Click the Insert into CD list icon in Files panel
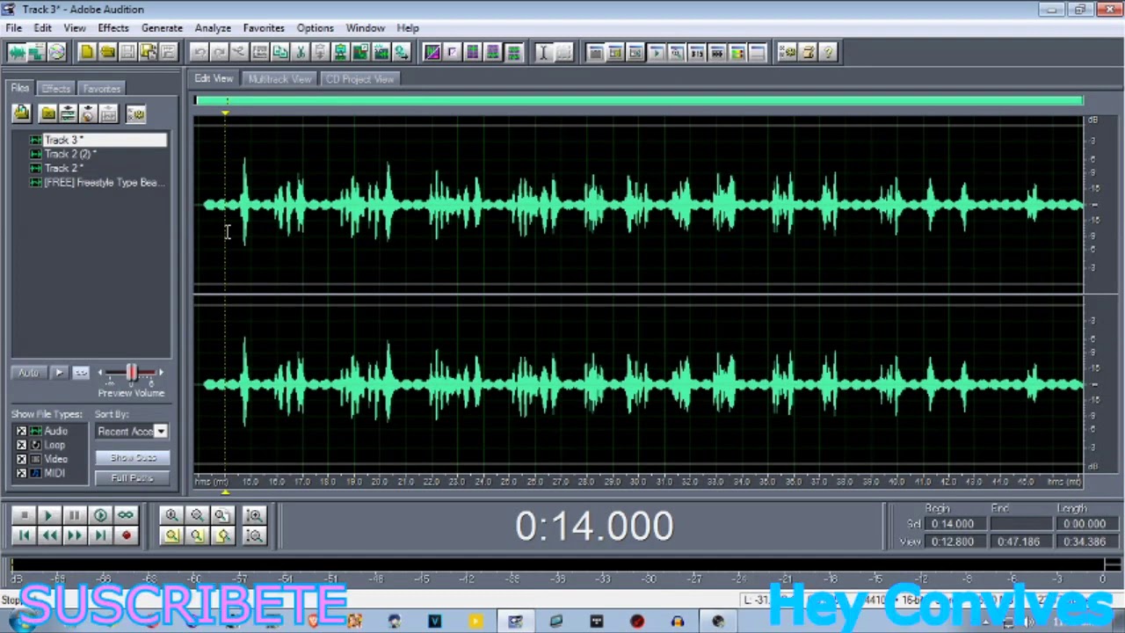Viewport: 1125px width, 633px height. tap(88, 114)
